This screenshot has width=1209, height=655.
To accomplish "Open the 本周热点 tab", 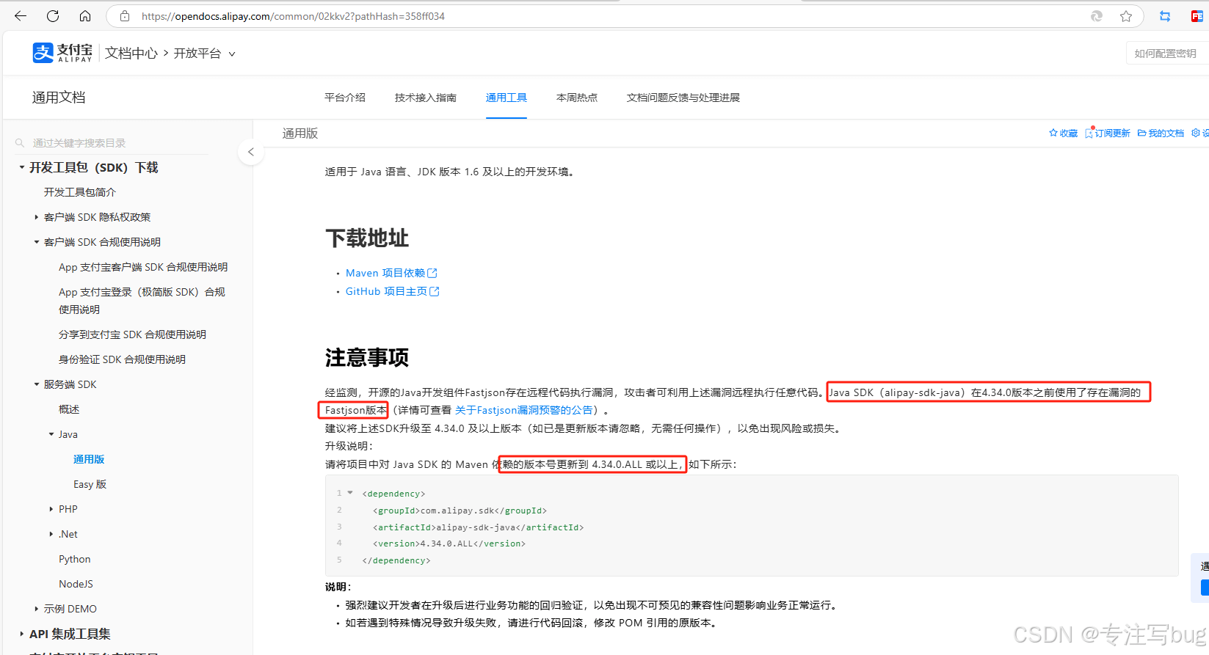I will point(577,98).
